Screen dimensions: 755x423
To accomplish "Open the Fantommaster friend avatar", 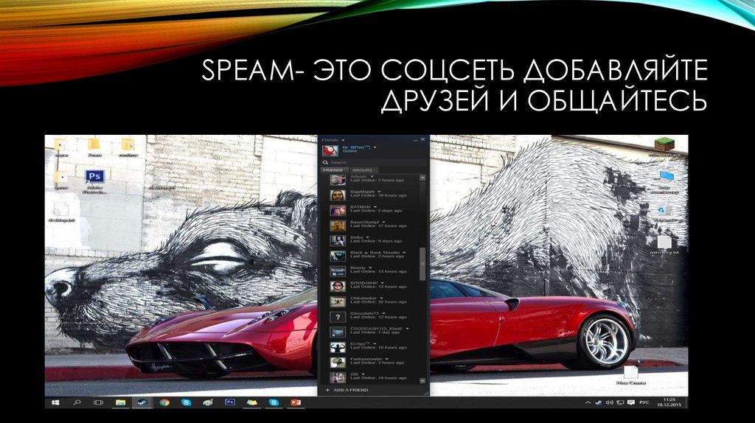I will coord(338,363).
